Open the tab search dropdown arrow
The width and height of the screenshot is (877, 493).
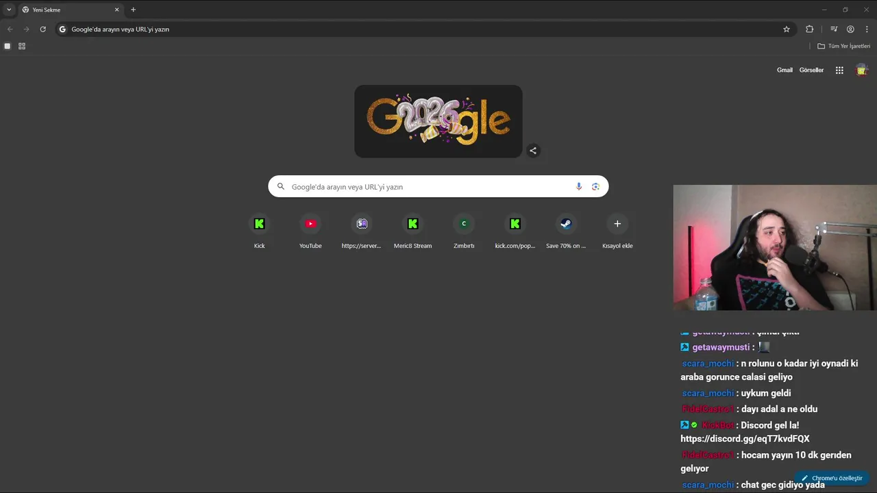[9, 10]
